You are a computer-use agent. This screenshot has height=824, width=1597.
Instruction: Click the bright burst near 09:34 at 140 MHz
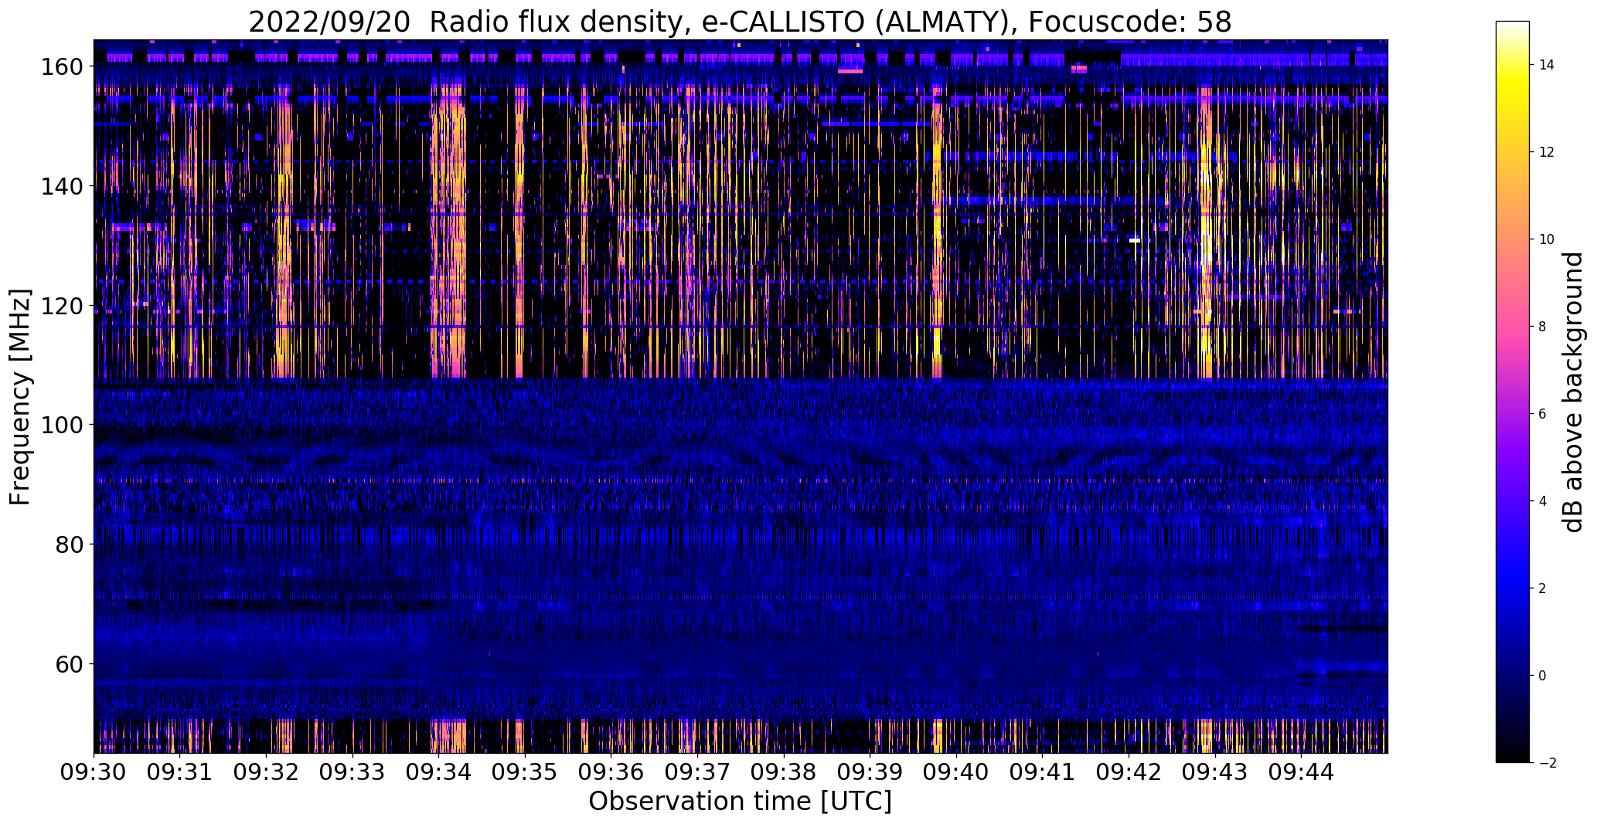[450, 186]
